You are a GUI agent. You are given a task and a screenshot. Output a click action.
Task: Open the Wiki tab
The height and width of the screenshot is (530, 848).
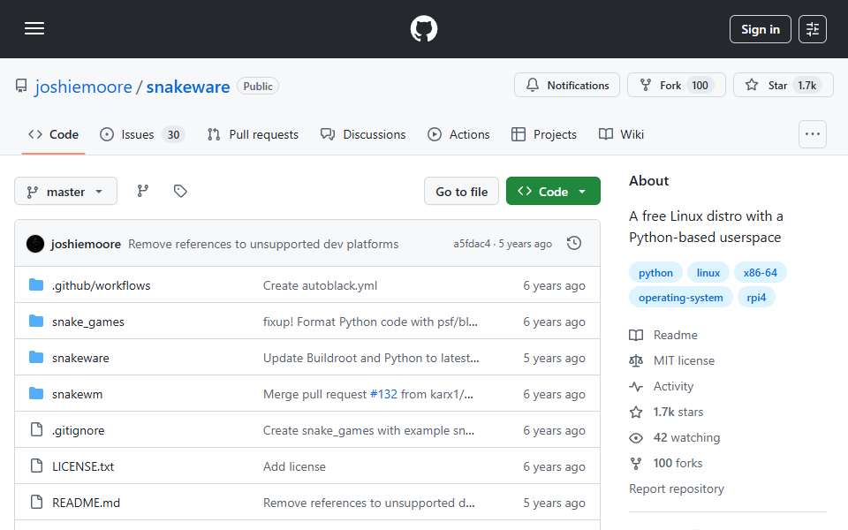pyautogui.click(x=621, y=134)
